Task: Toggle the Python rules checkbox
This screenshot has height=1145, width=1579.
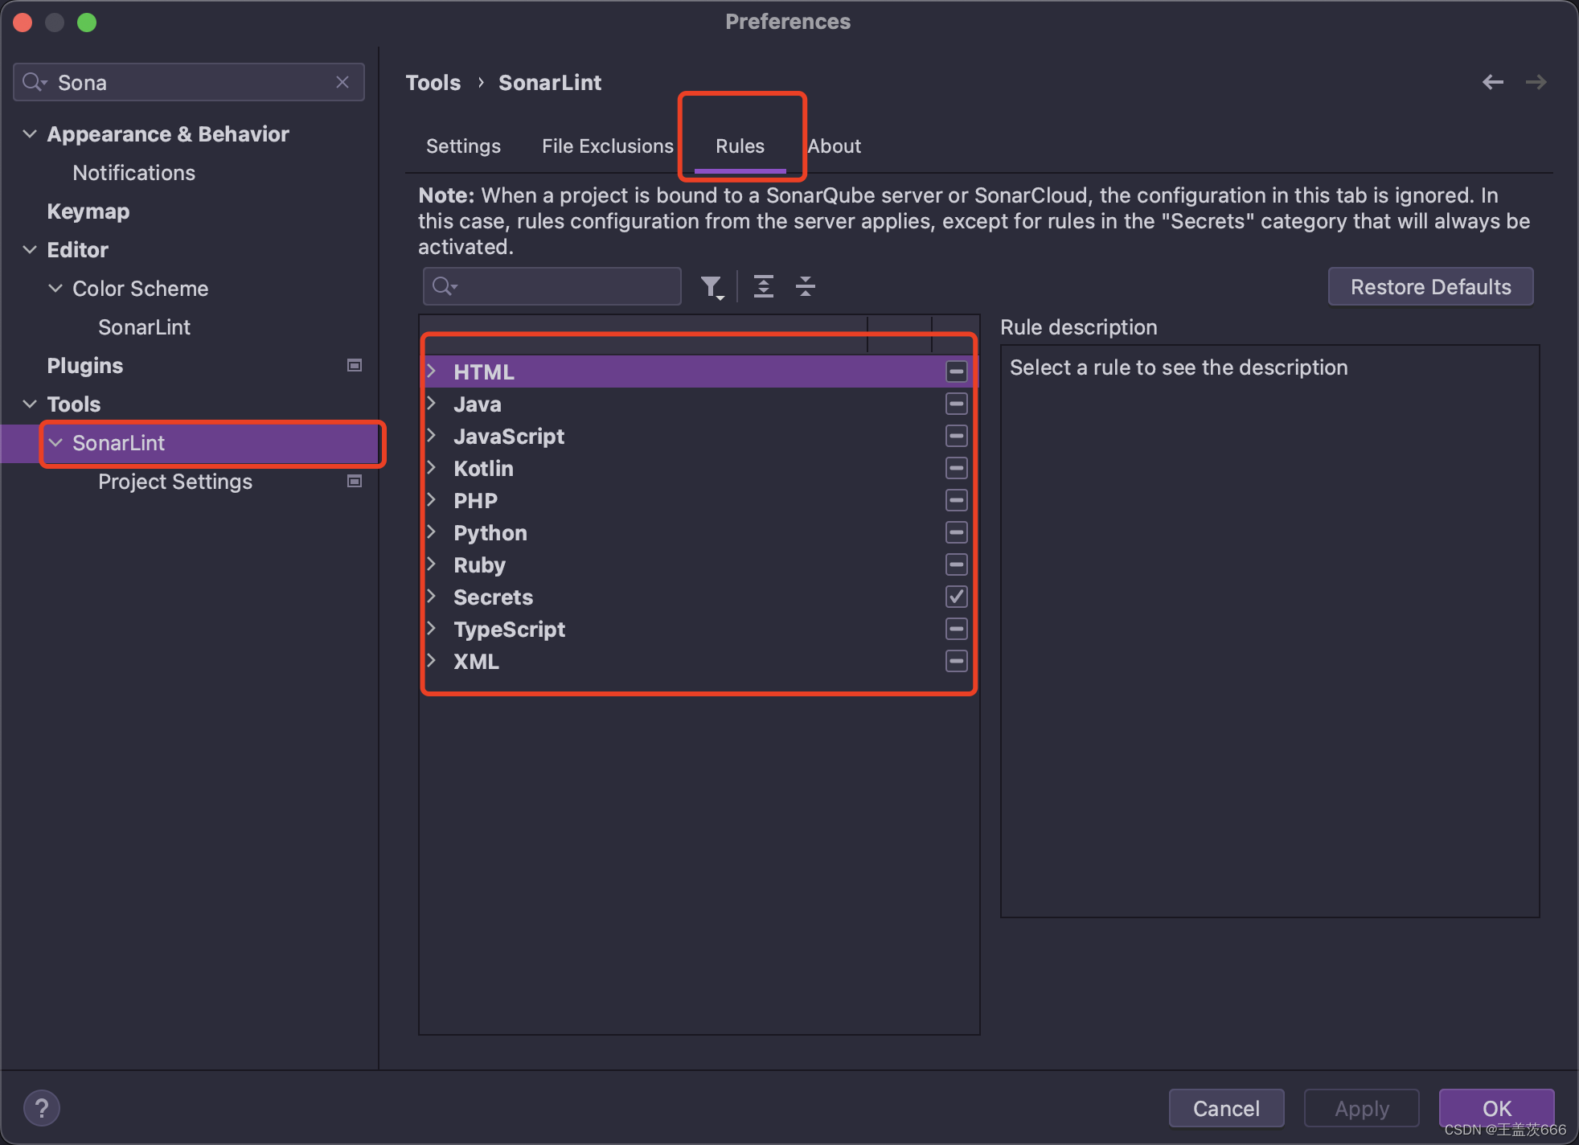Action: pyautogui.click(x=956, y=532)
